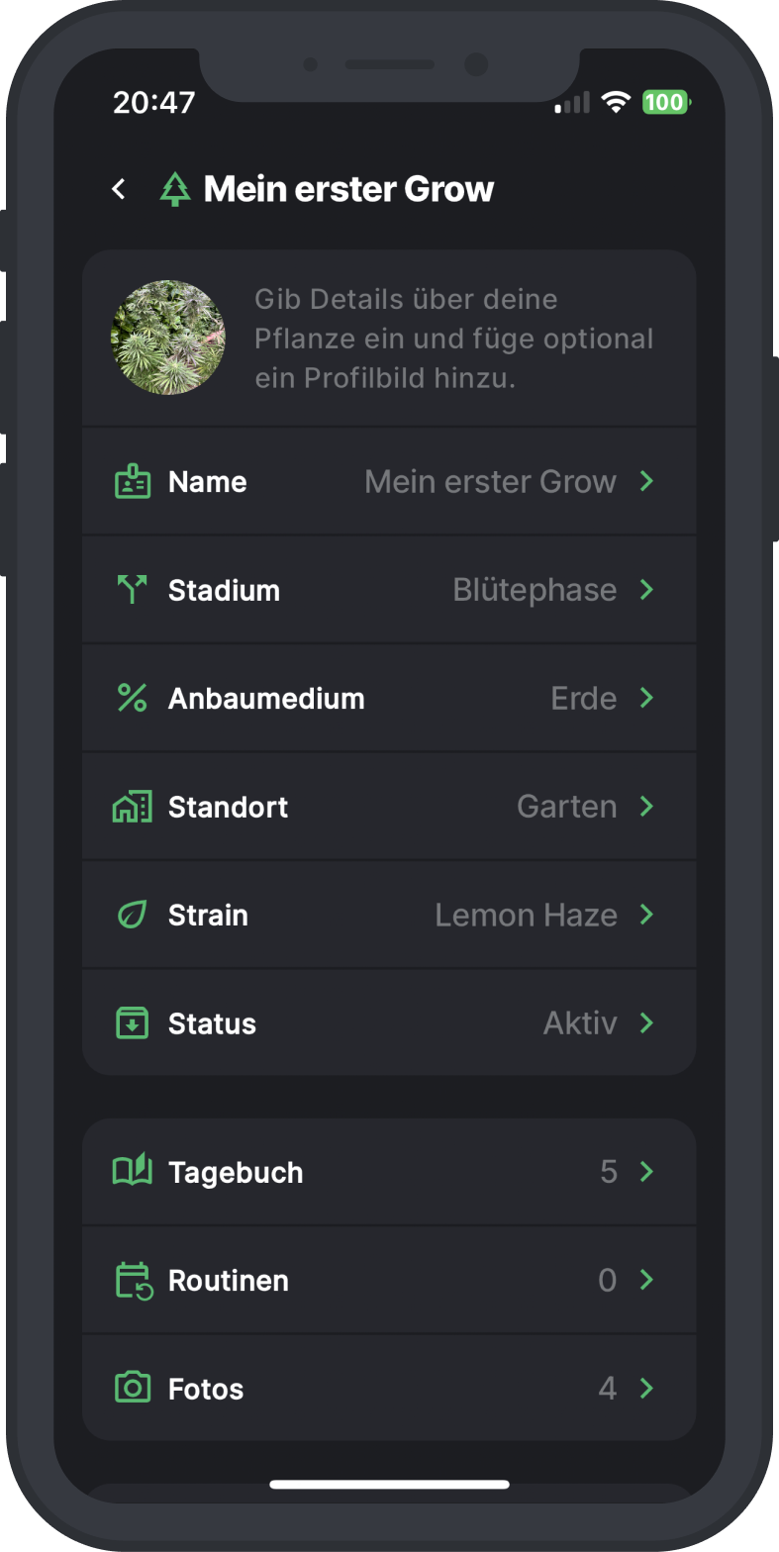Tap the round plant profile picture
This screenshot has height=1552, width=779.
(168, 338)
